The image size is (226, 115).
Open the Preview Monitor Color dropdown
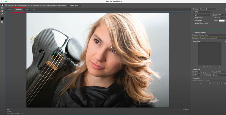tap(212, 35)
